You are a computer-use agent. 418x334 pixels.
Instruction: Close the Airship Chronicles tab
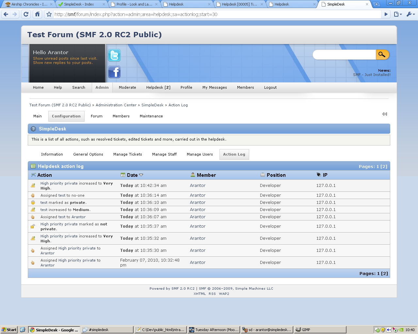pyautogui.click(x=51, y=4)
